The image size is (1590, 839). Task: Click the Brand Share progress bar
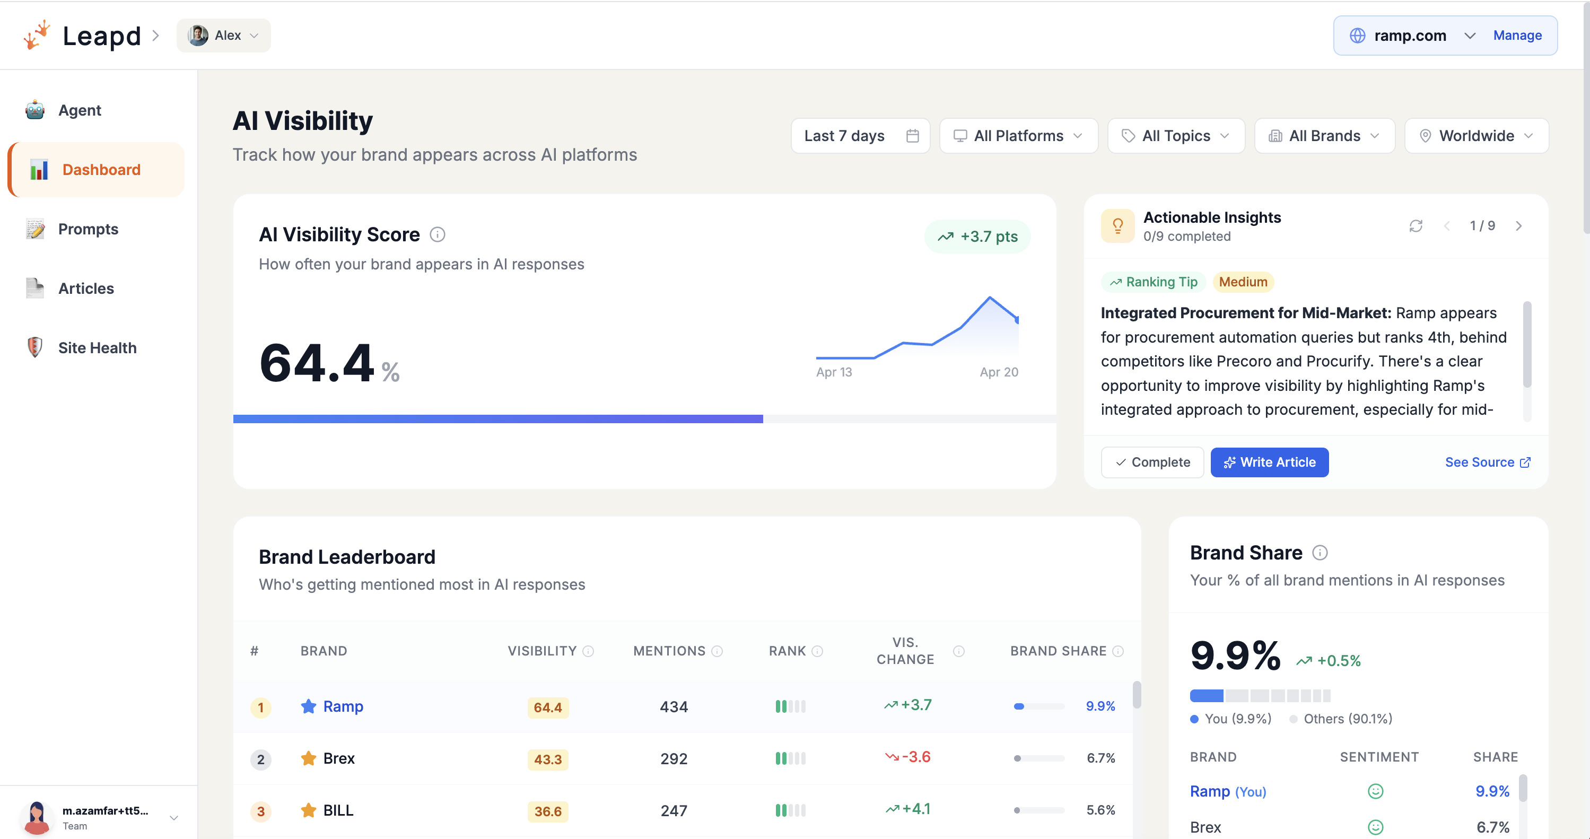(x=1261, y=696)
